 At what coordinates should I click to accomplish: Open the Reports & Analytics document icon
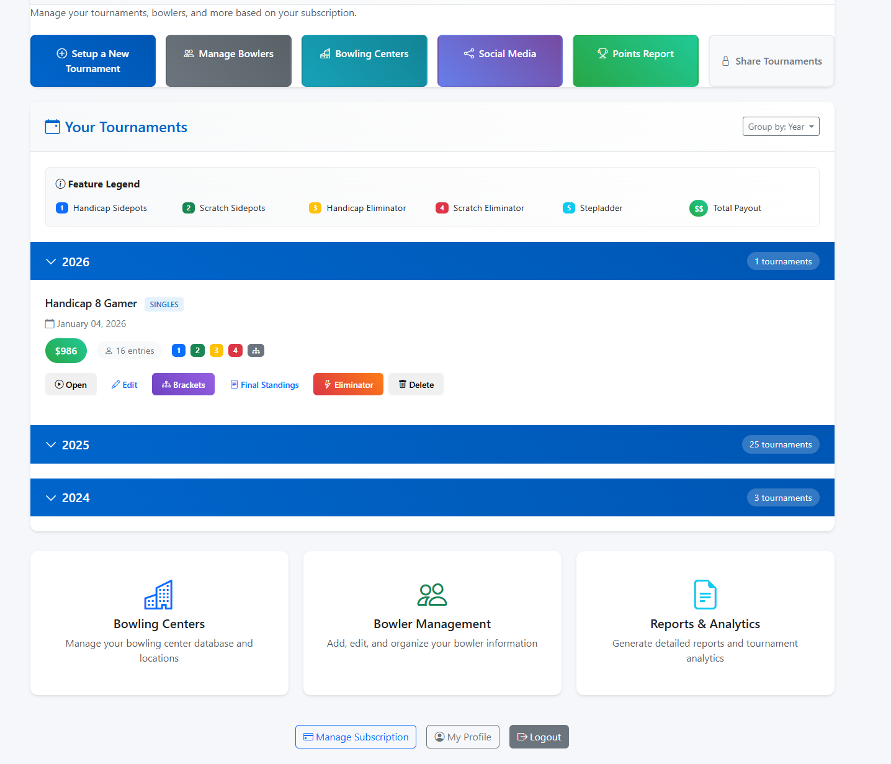705,595
